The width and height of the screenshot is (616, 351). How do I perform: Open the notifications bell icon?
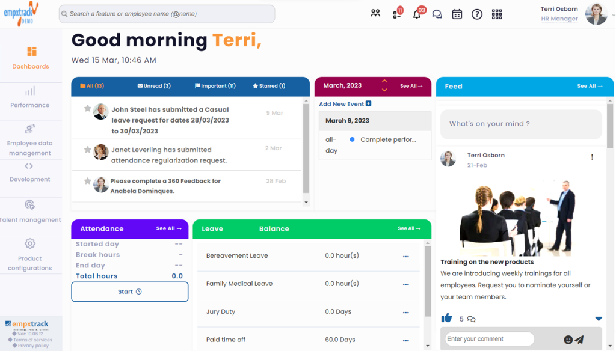click(x=416, y=13)
